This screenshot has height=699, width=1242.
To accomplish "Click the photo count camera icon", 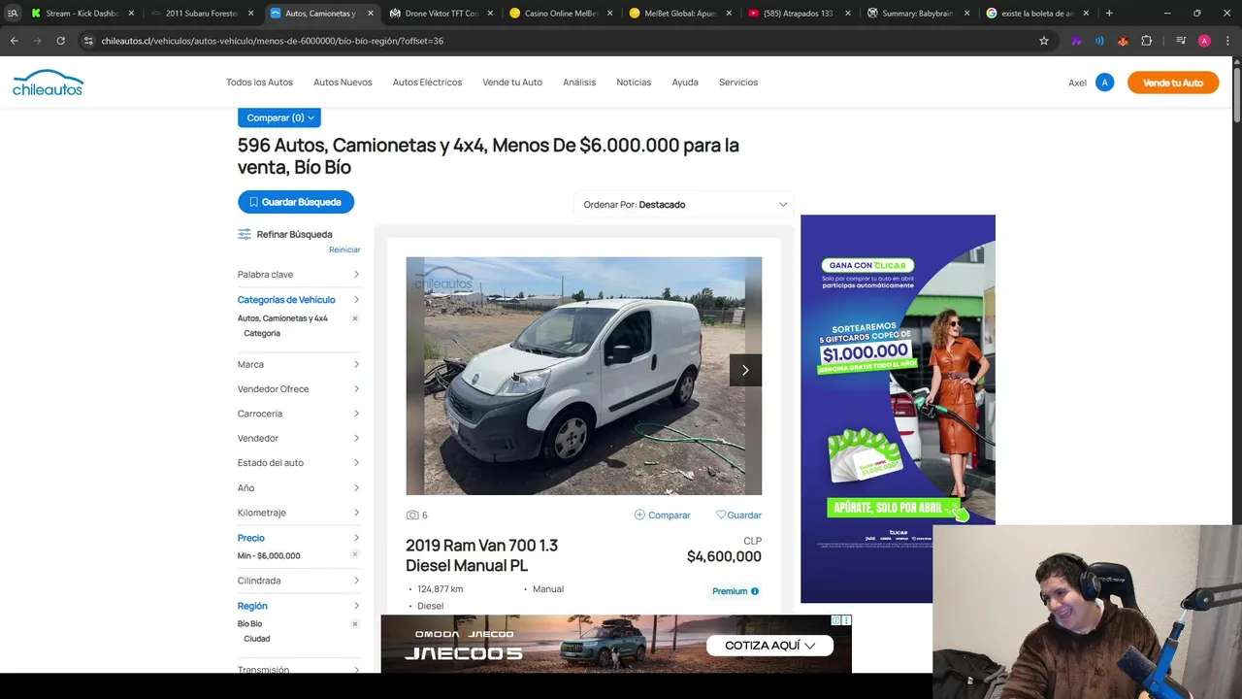I will 412,516.
